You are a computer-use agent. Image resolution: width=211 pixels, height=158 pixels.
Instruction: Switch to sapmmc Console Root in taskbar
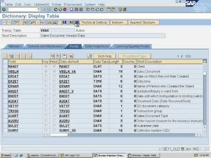[x=43, y=155]
